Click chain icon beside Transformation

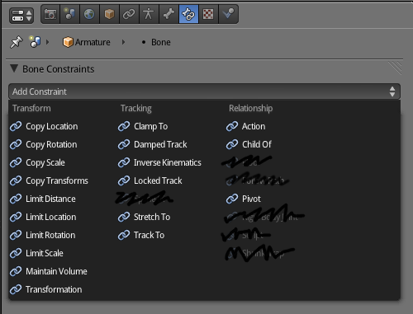[x=16, y=289]
